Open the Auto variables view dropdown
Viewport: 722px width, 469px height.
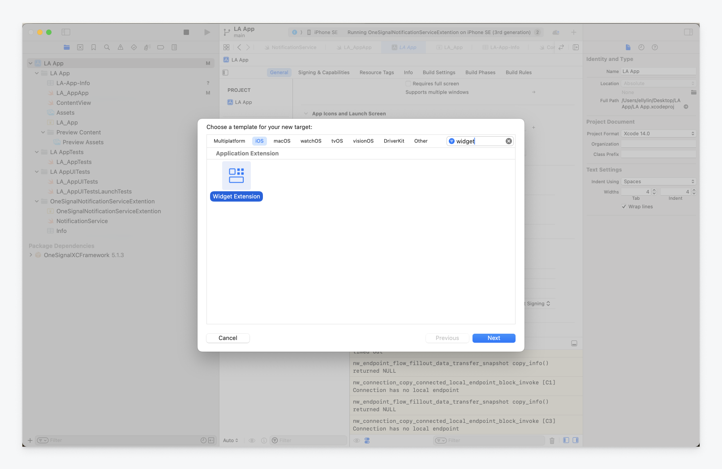231,441
